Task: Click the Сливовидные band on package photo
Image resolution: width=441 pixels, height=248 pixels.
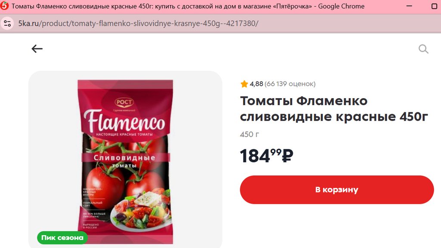Action: pyautogui.click(x=125, y=158)
